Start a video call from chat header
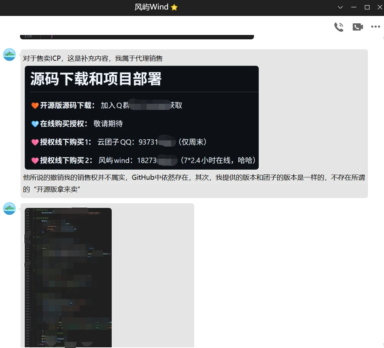The image size is (384, 348). click(x=358, y=27)
